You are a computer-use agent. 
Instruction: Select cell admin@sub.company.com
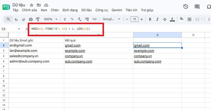[x=36, y=61]
